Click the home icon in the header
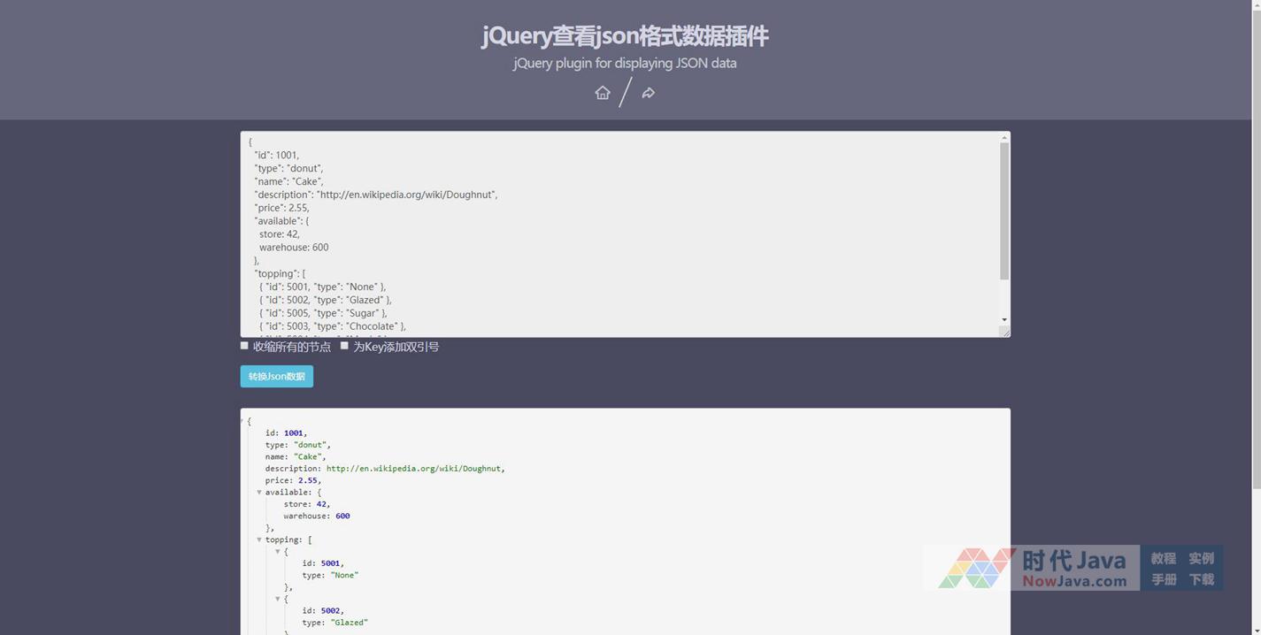Image resolution: width=1261 pixels, height=635 pixels. point(603,93)
